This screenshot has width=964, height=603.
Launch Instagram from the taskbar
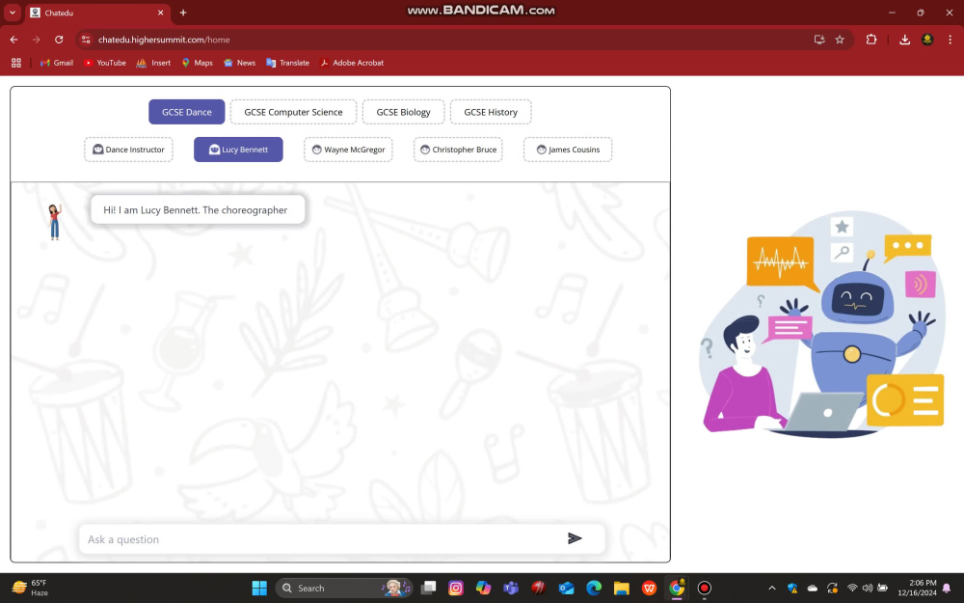(456, 589)
